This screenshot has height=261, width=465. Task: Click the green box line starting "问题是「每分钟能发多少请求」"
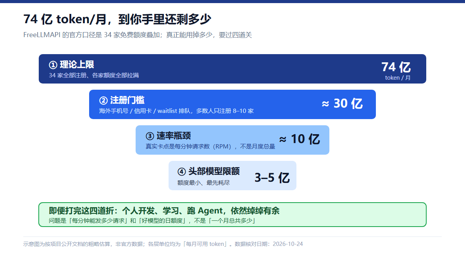[x=152, y=221]
